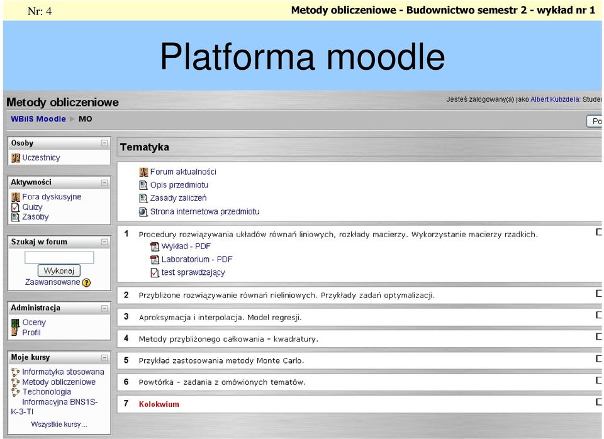The width and height of the screenshot is (604, 439).
Task: Click the Informatyka stosowana course icon
Action: click(15, 372)
